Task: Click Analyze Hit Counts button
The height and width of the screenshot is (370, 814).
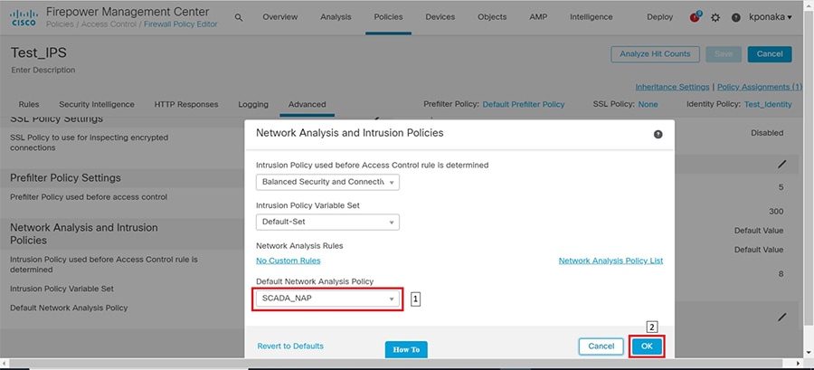Action: point(655,54)
